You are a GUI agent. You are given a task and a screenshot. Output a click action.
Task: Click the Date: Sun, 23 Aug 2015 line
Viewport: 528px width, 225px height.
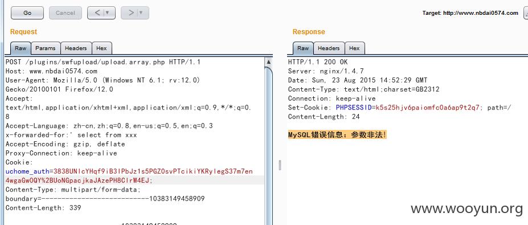(358, 80)
